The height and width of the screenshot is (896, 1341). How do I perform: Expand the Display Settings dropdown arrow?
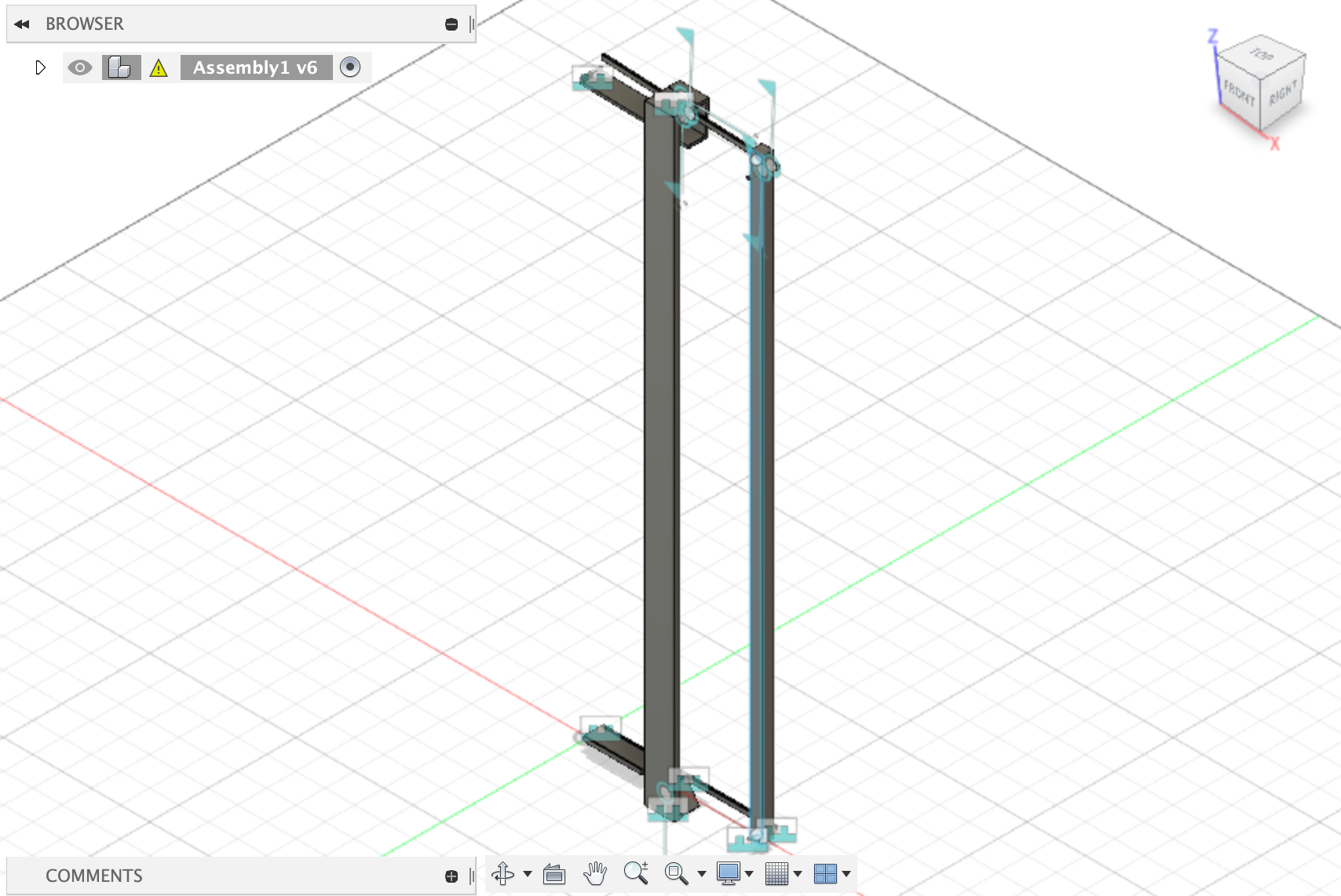(749, 873)
